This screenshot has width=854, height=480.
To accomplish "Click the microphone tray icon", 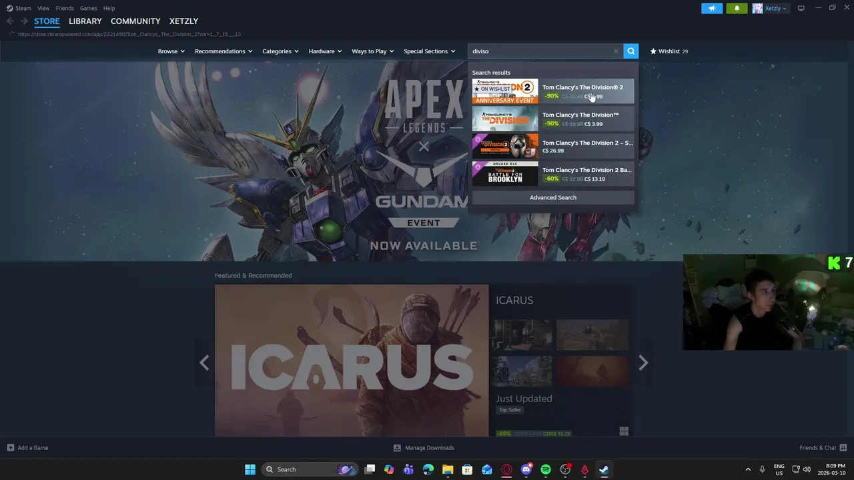I will pyautogui.click(x=762, y=469).
